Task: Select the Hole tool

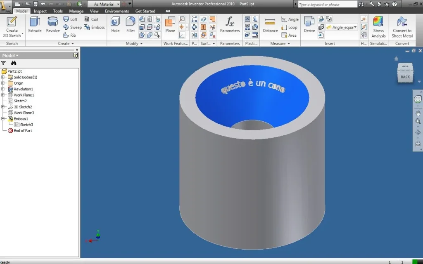Action: pyautogui.click(x=115, y=25)
